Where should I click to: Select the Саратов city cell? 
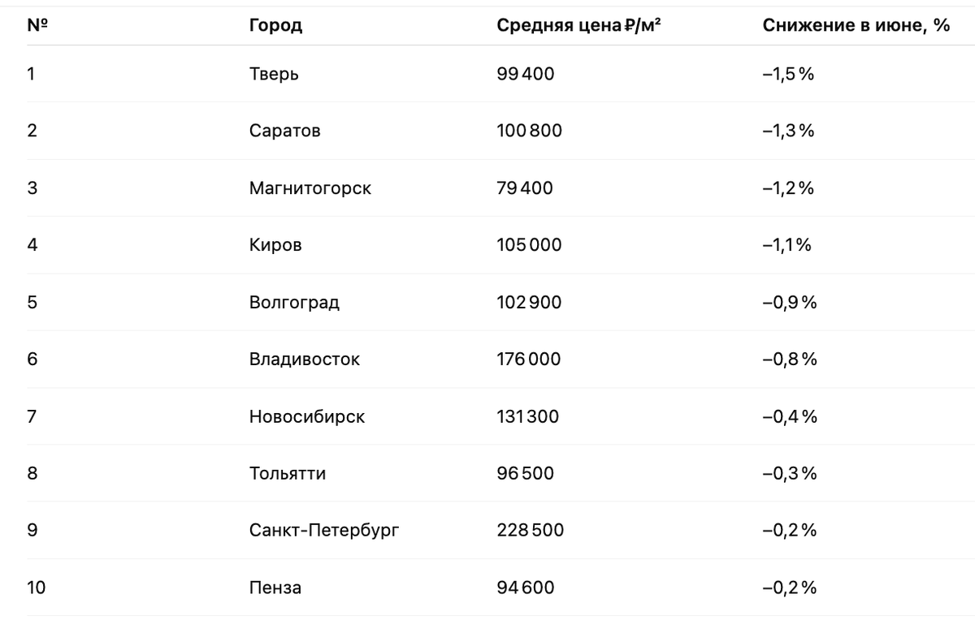tap(284, 131)
